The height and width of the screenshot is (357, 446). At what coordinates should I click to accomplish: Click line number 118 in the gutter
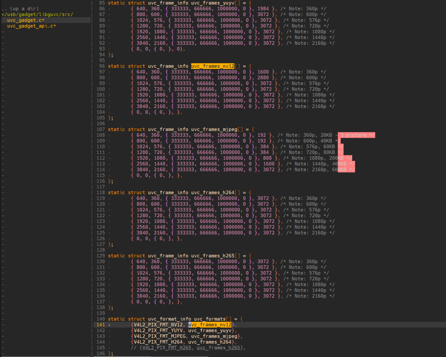[x=101, y=193]
